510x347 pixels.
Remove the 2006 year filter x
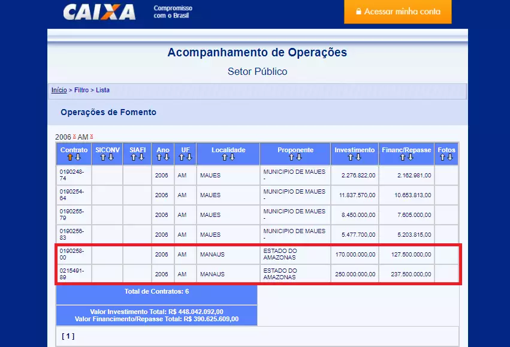pyautogui.click(x=74, y=136)
